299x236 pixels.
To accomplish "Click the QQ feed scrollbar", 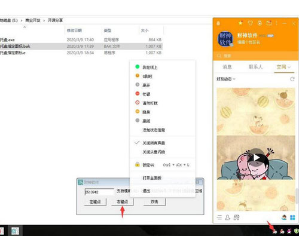I will [297, 195].
